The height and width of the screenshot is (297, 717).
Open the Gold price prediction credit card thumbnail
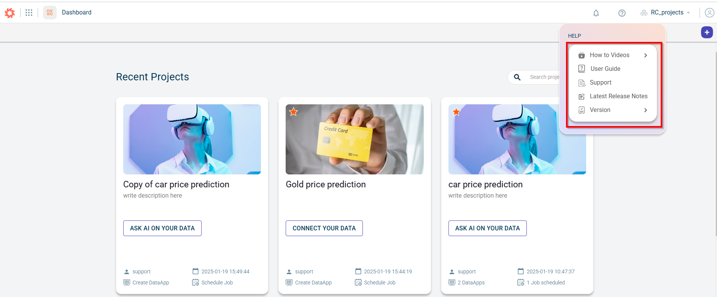(x=355, y=139)
